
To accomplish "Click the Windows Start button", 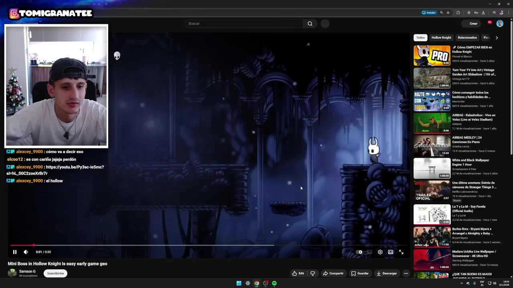I will point(239,283).
